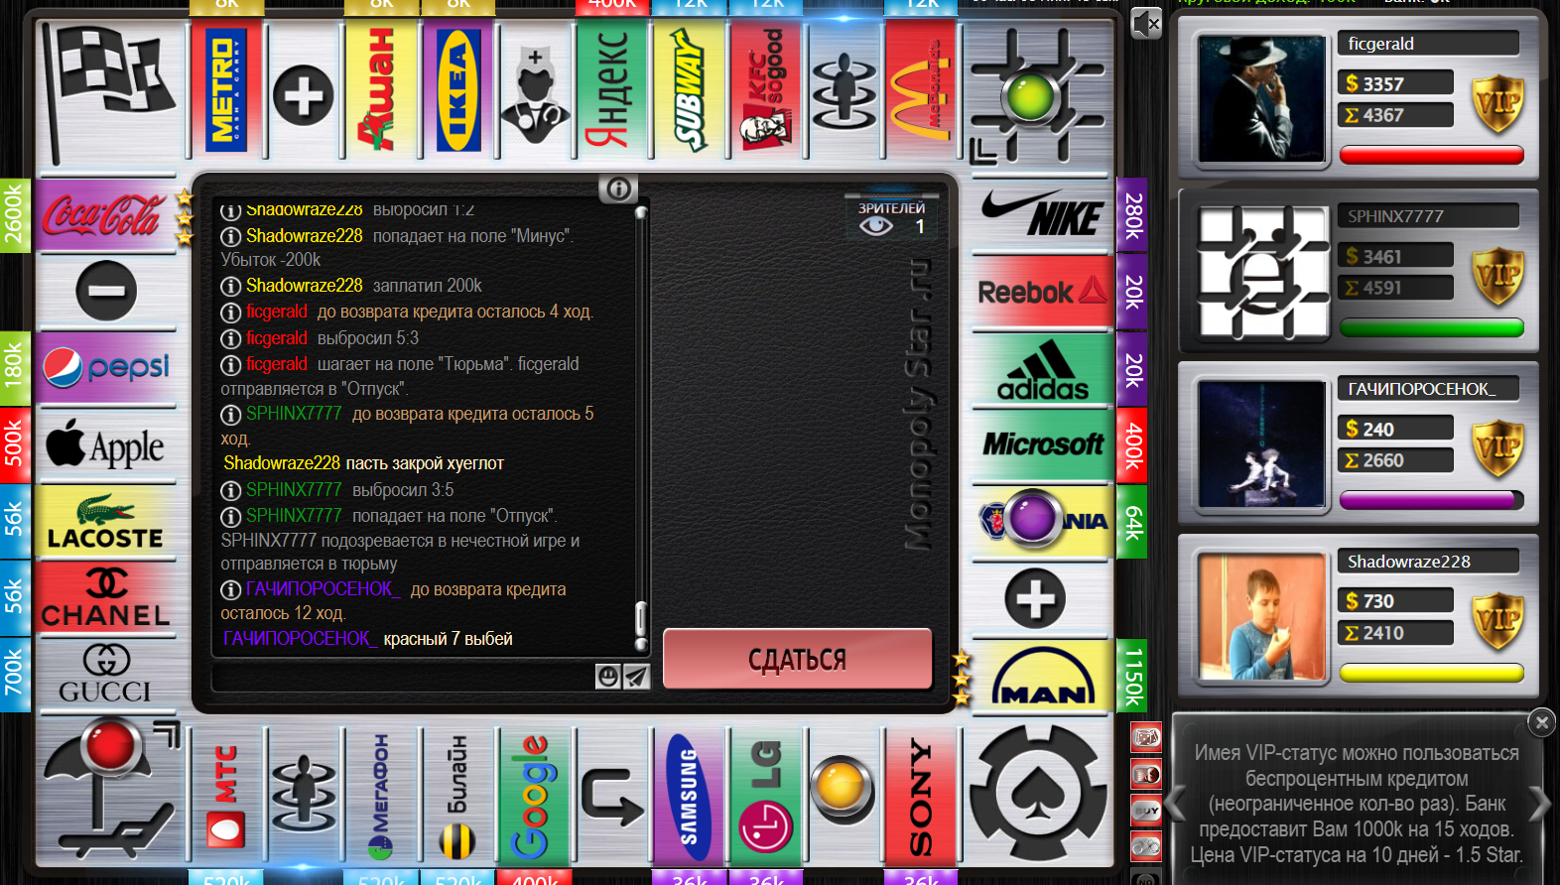Select the McDonald's board field

(920, 89)
